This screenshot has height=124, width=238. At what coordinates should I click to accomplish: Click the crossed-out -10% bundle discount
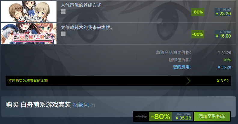pyautogui.click(x=141, y=116)
